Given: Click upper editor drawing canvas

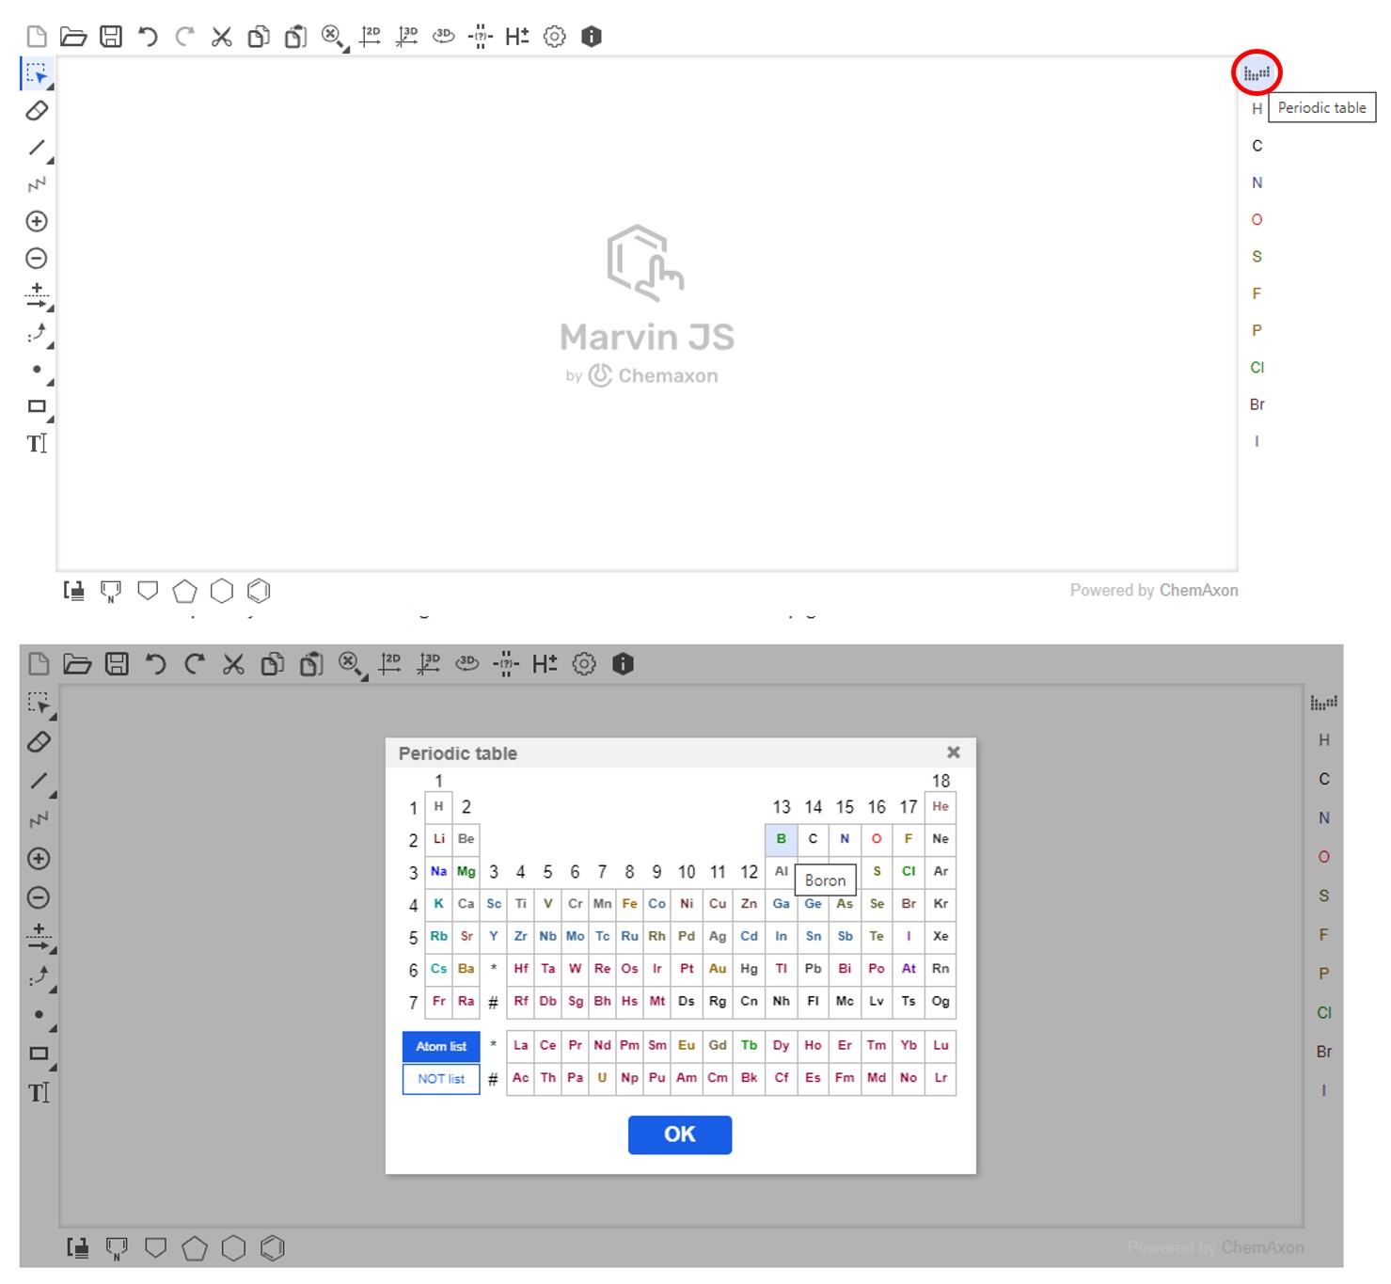Looking at the screenshot, I should [x=647, y=313].
